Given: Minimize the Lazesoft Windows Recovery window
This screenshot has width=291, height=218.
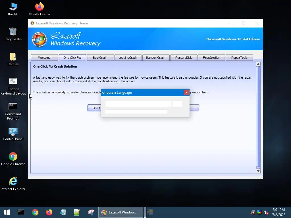Looking at the screenshot, I should pos(231,23).
